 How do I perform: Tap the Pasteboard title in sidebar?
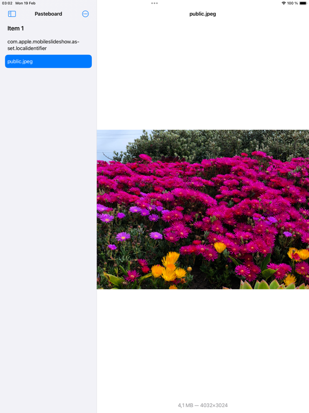[x=48, y=13]
